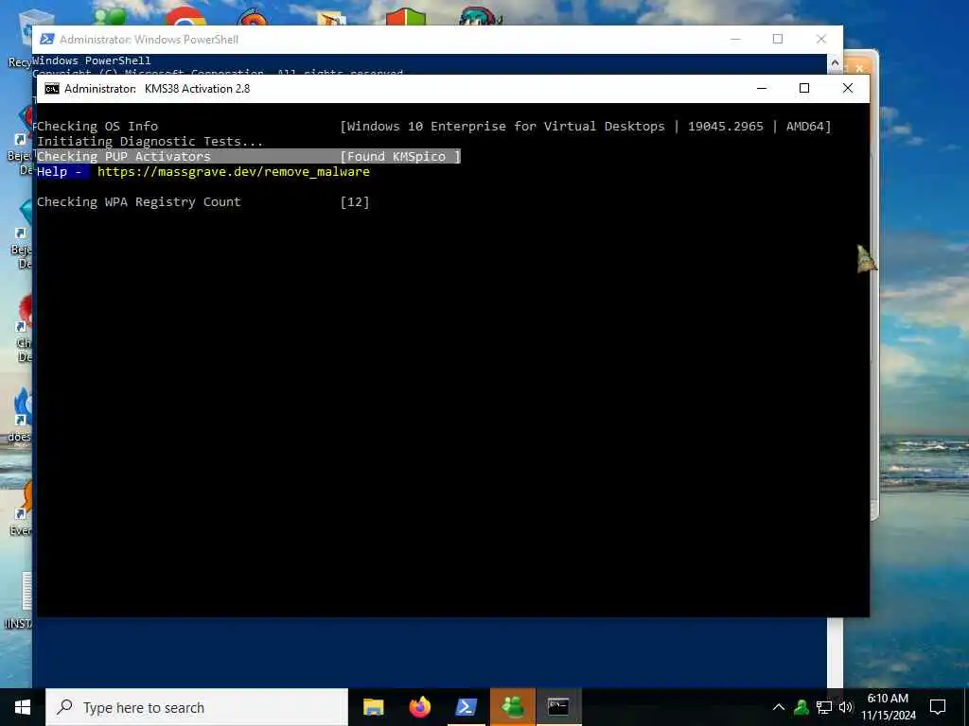Click the PowerShell window title icon
This screenshot has width=969, height=726.
pyautogui.click(x=47, y=39)
